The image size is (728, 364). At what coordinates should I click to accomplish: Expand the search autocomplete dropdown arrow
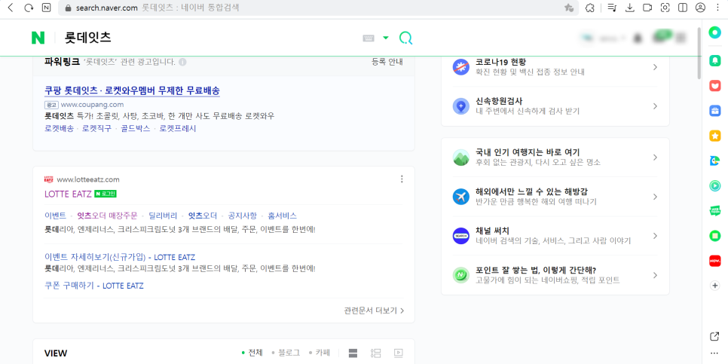coord(386,38)
